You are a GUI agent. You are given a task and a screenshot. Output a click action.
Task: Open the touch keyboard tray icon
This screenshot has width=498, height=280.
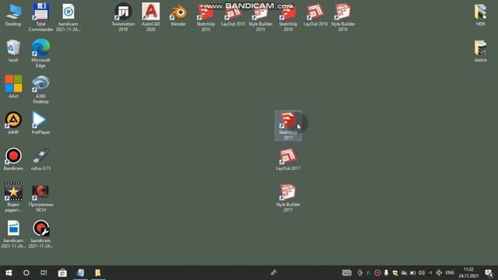346,273
